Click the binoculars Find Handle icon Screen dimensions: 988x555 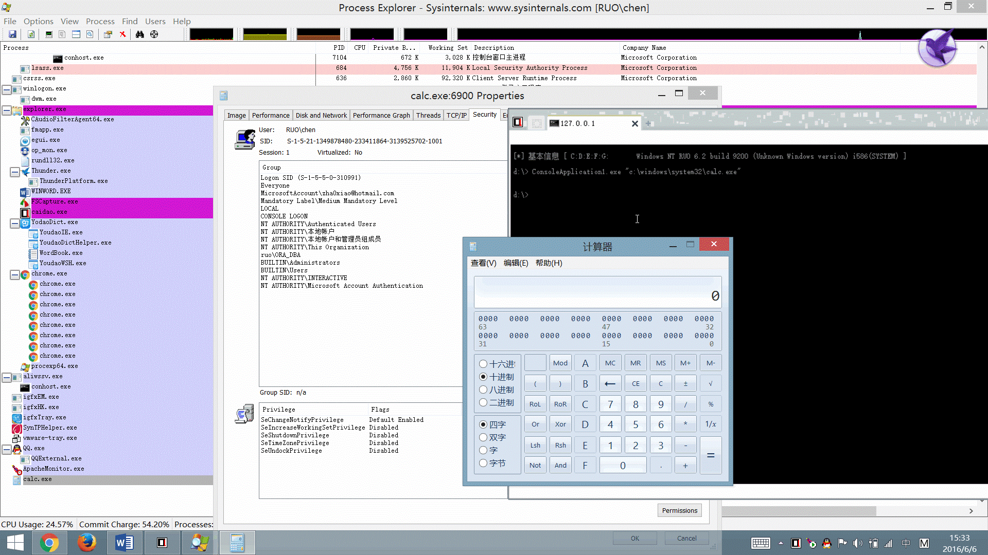[140, 34]
